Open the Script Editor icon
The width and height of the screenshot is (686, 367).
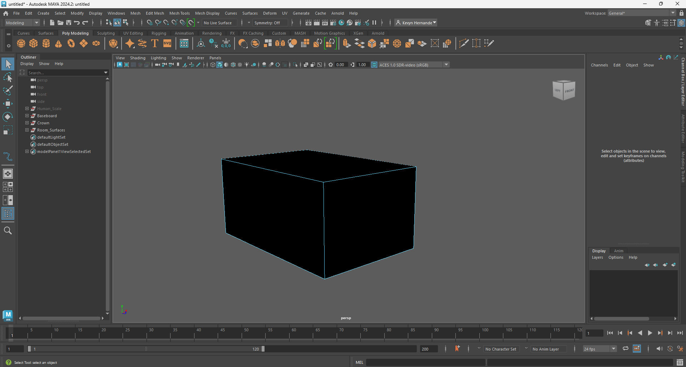(x=680, y=362)
